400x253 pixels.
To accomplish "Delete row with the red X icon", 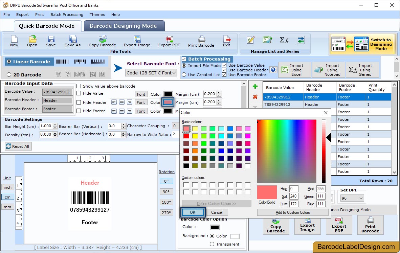I will 255,97.
